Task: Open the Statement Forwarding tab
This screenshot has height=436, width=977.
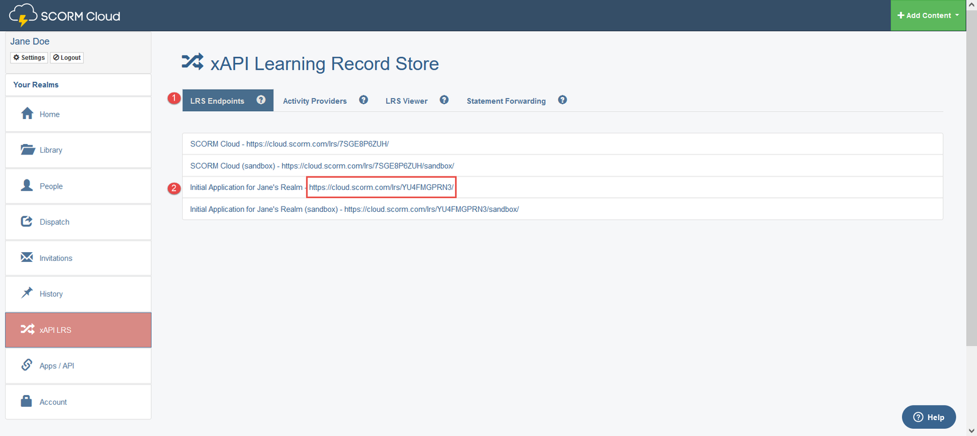Action: pyautogui.click(x=506, y=101)
